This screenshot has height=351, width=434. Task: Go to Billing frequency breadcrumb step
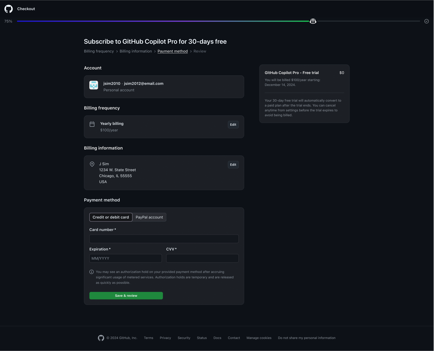point(99,51)
